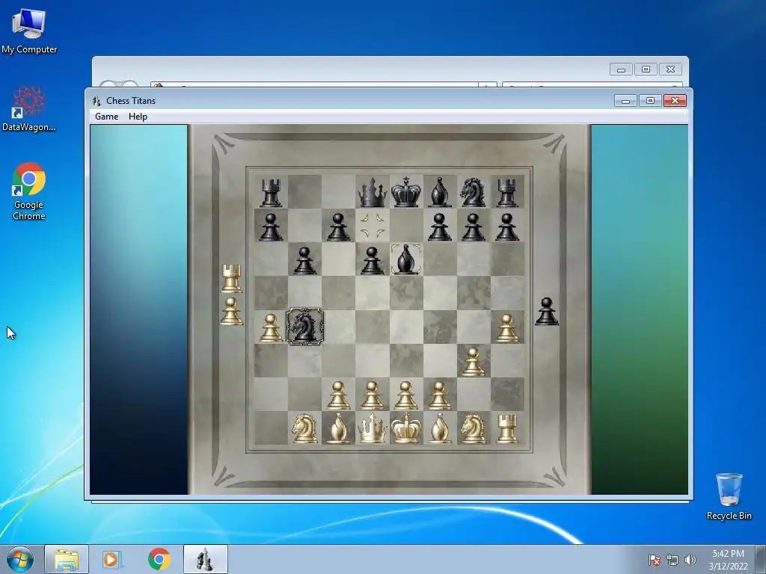Select the black pawn on d6
This screenshot has height=574, width=766.
click(372, 261)
